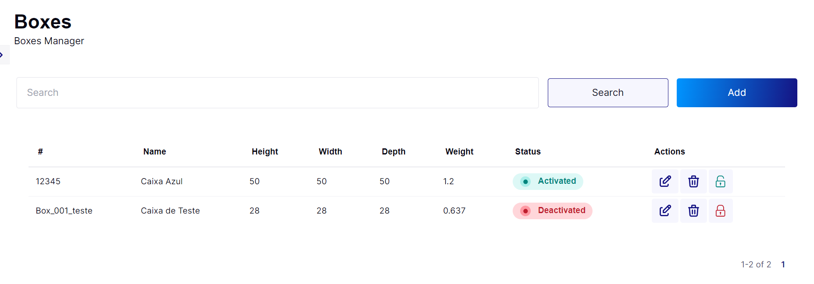Image resolution: width=814 pixels, height=284 pixels.
Task: Delete the Caixa Azul box
Action: tap(693, 181)
